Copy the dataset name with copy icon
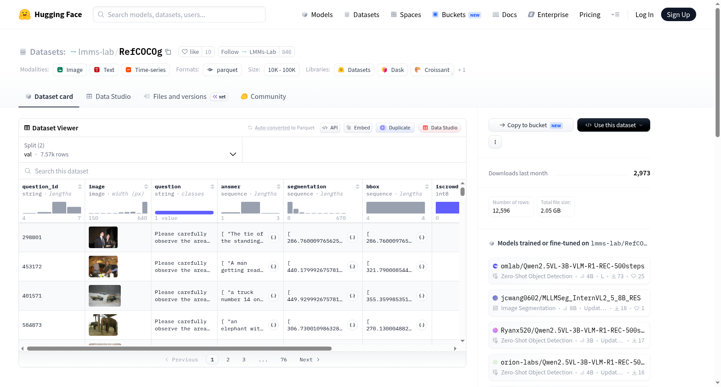This screenshot has height=387, width=721. pyautogui.click(x=168, y=52)
